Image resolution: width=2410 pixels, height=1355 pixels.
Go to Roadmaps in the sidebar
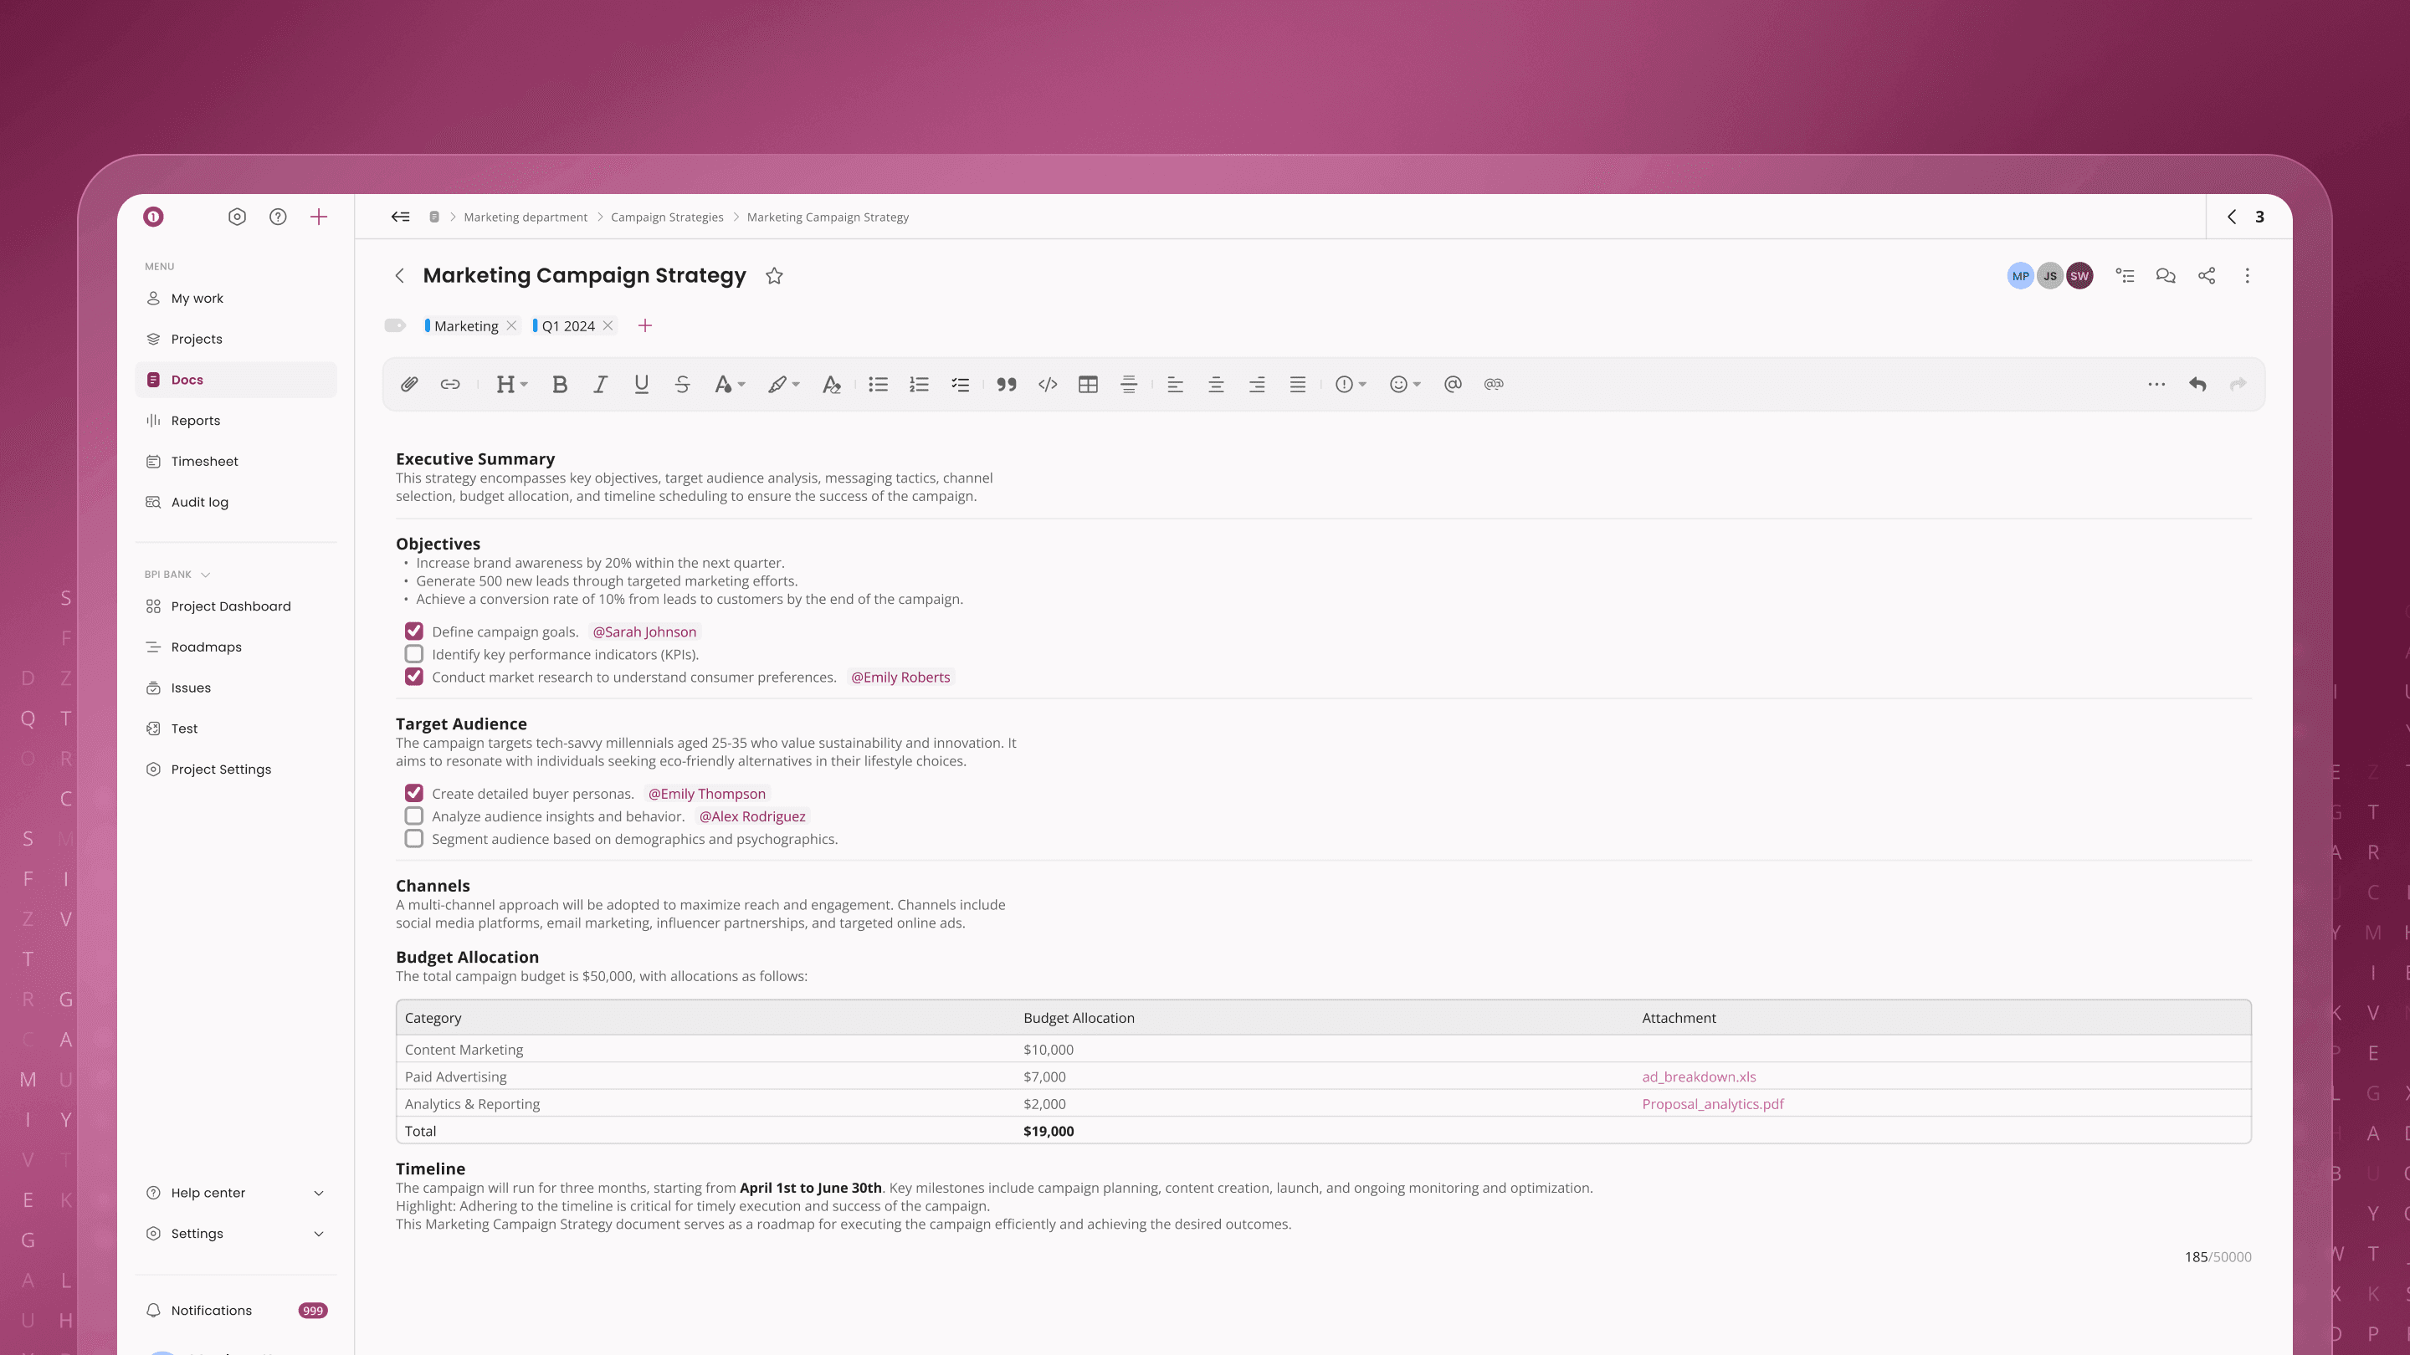(x=206, y=647)
